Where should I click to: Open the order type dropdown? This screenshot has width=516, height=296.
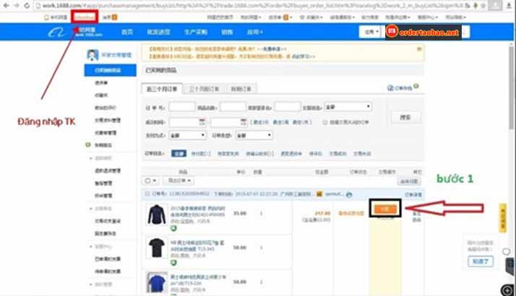[254, 135]
